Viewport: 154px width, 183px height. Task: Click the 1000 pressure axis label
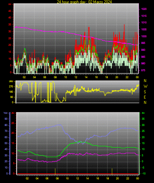[144, 36]
